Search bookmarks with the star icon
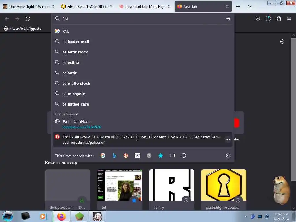This screenshot has width=296, height=222. pyautogui.click(x=161, y=156)
